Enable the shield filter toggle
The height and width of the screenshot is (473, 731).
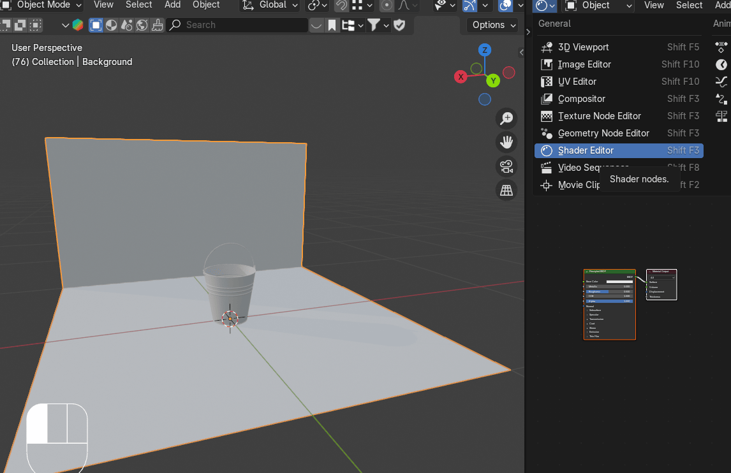click(x=399, y=25)
